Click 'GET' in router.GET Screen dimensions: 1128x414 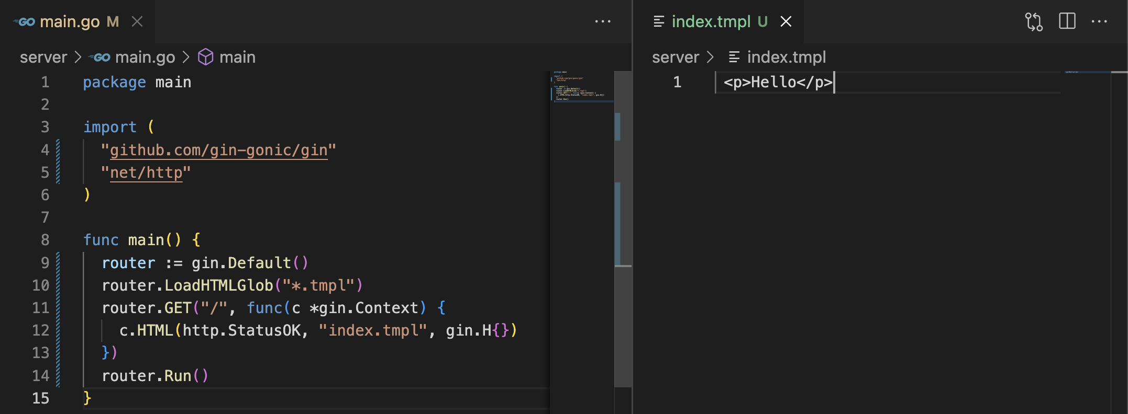coord(178,308)
